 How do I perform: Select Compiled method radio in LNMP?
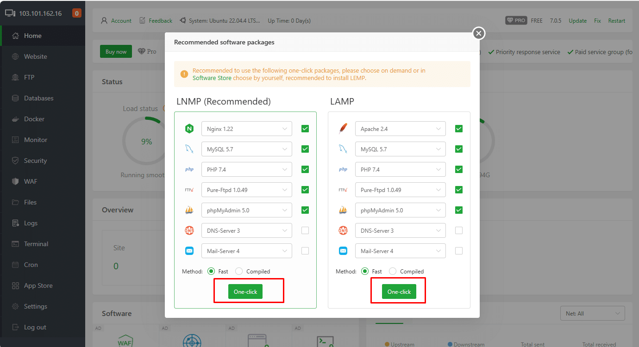coord(239,271)
